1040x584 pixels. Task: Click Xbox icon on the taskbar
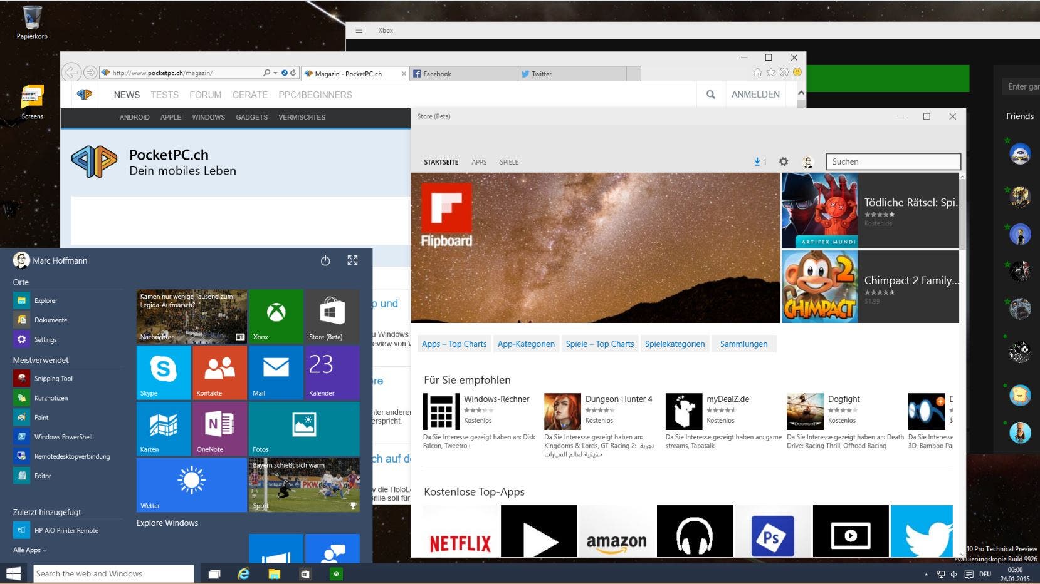337,573
